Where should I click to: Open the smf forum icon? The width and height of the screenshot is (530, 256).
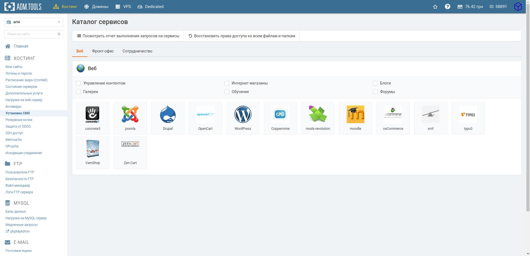(431, 114)
